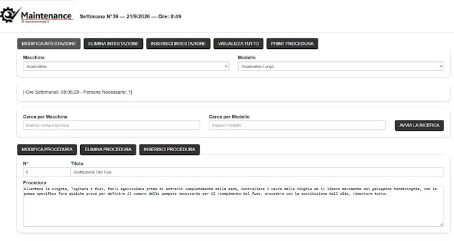Image resolution: width=454 pixels, height=241 pixels.
Task: Open the Modello dropdown showing Incannatoio Lungo
Action: [x=340, y=66]
